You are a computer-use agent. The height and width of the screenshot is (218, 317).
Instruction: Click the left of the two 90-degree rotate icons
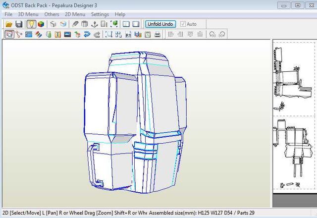212,34
